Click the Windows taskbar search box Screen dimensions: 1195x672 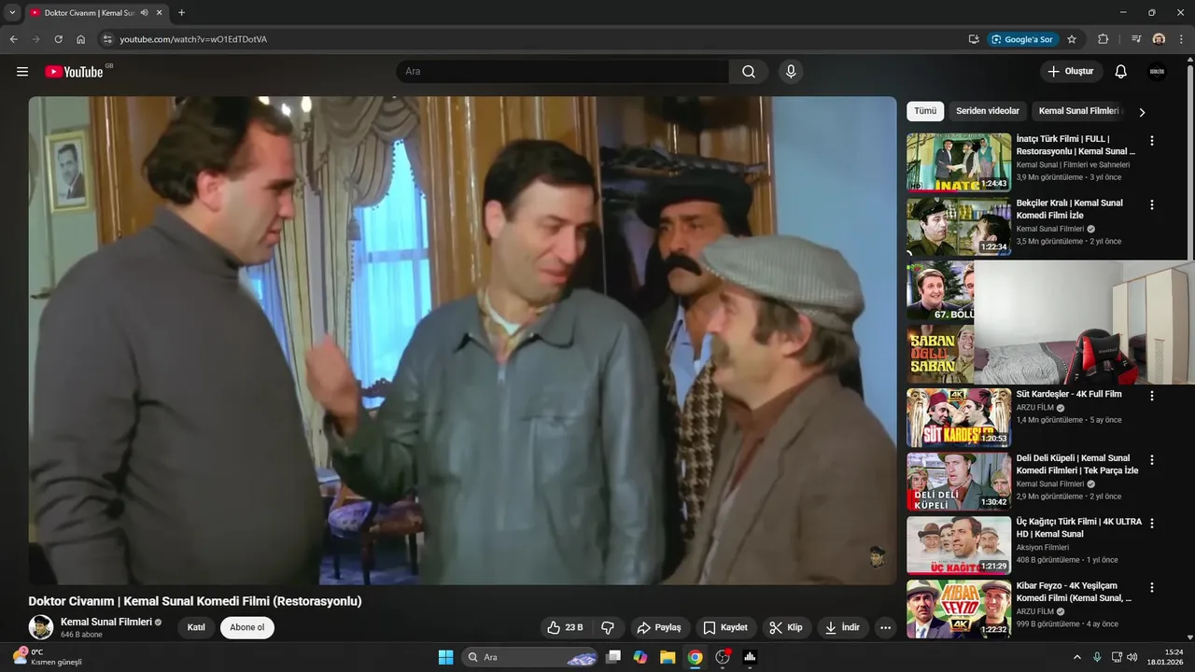[x=531, y=657]
